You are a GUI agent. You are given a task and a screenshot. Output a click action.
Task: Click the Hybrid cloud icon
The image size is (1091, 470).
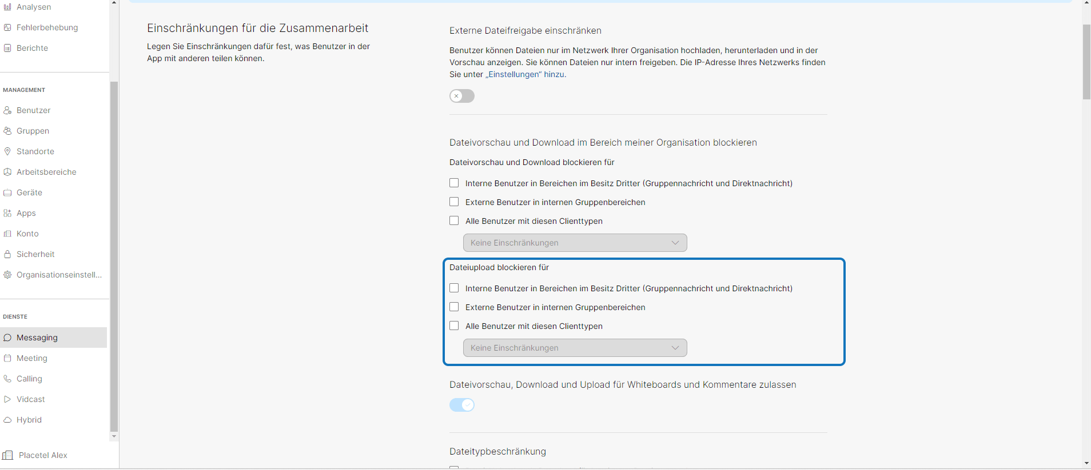pos(7,420)
